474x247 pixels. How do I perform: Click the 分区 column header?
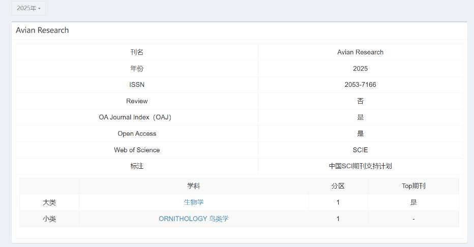pos(338,186)
